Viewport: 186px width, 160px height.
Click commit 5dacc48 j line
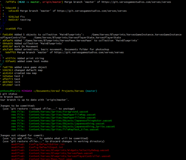point(12,8)
